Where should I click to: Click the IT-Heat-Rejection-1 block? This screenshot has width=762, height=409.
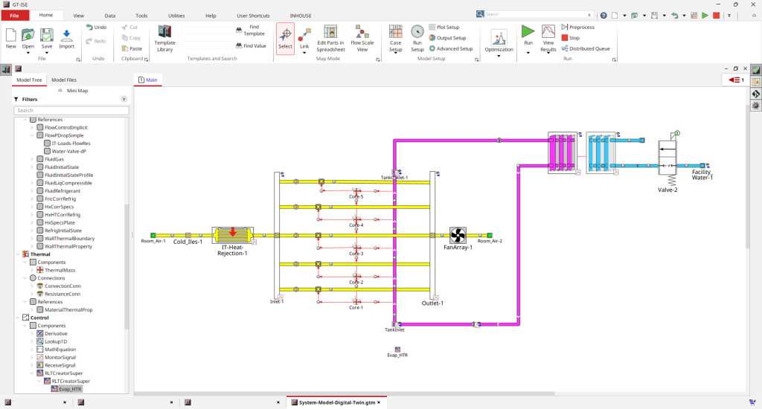coord(233,236)
